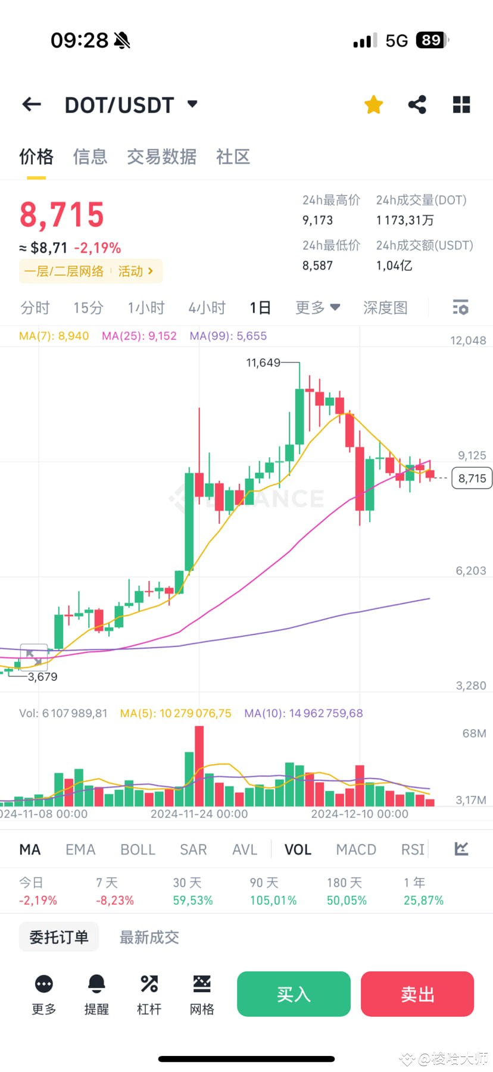This screenshot has height=1072, width=493.
Task: Tap the back arrow to exit chart
Action: coord(31,104)
